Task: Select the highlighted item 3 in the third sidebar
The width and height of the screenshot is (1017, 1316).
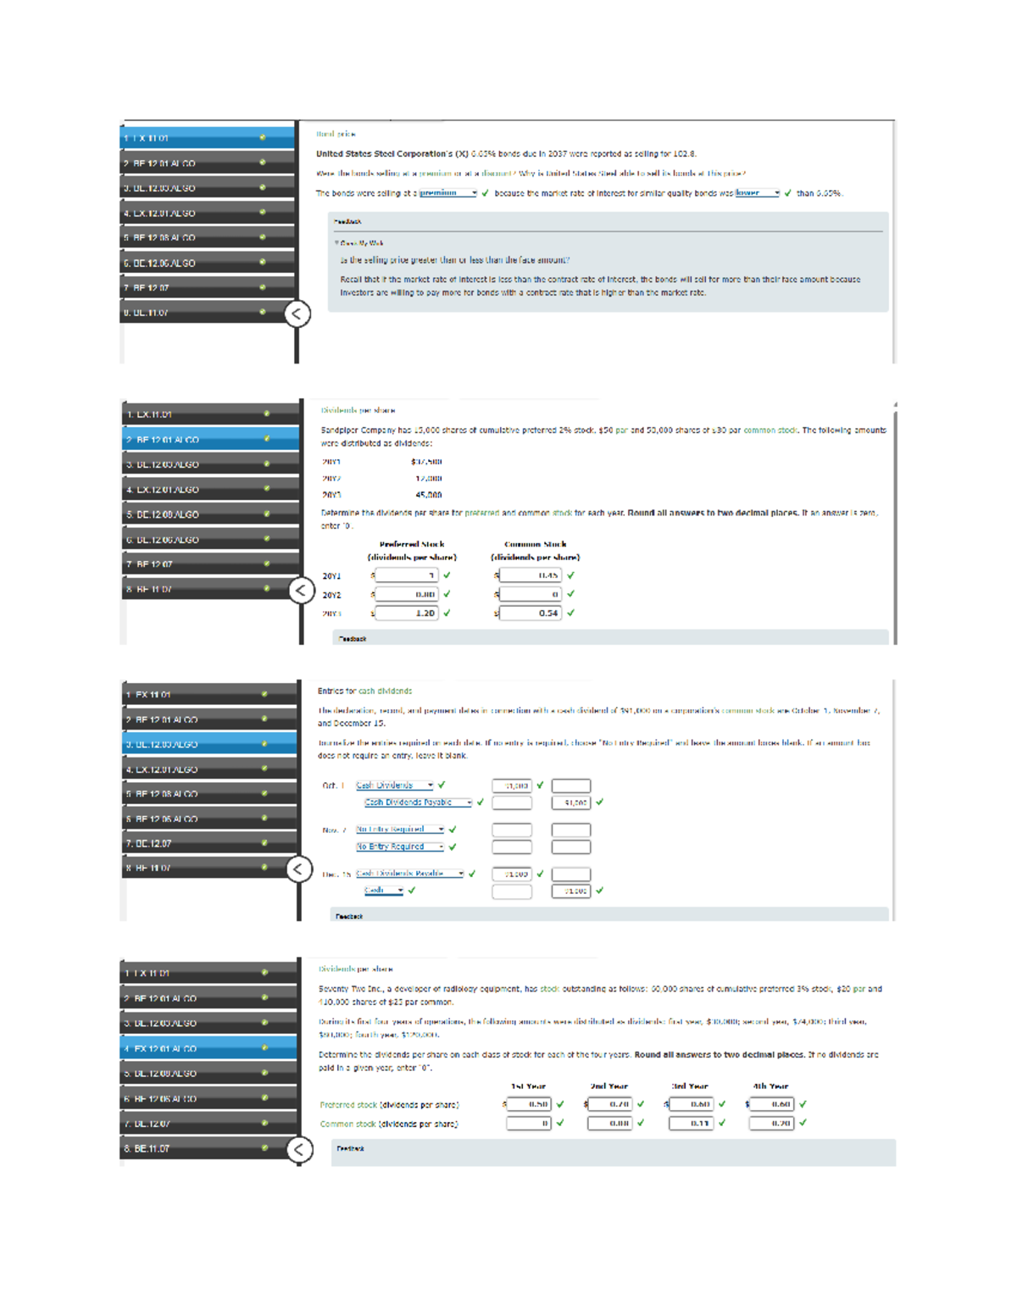Action: [211, 744]
